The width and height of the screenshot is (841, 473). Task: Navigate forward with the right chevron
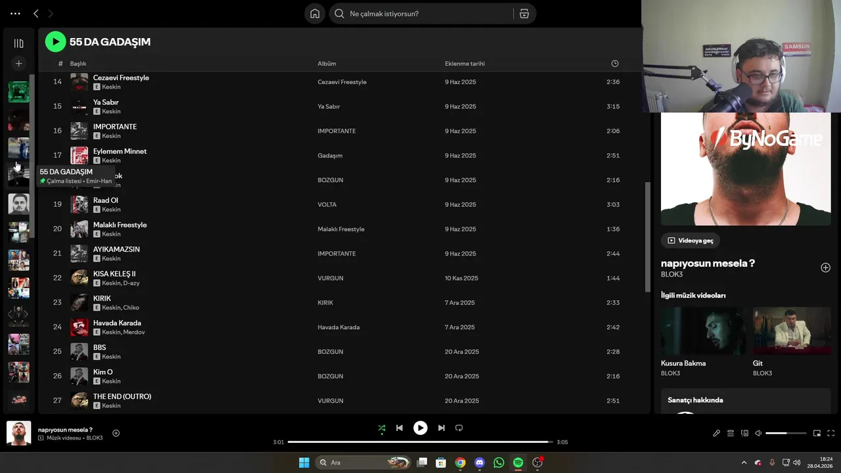[x=51, y=13]
